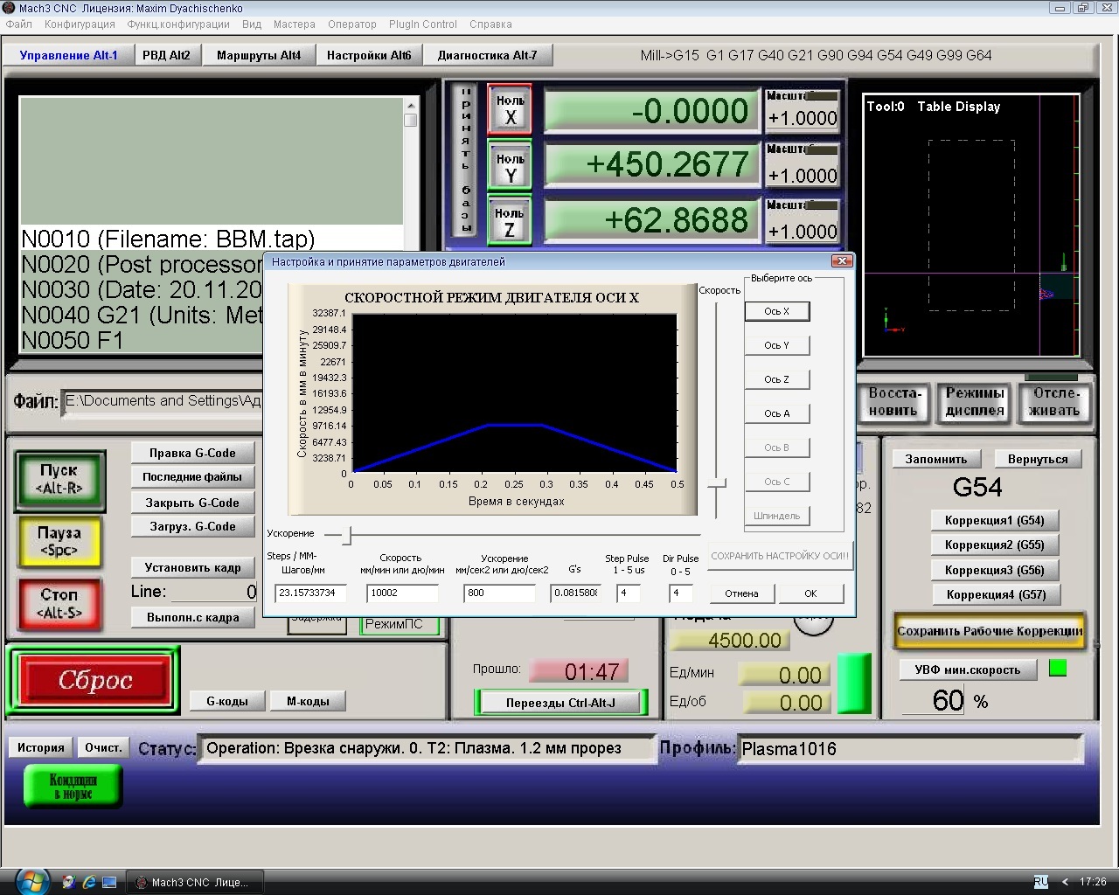Open the Функц.конфигурации menu
Viewport: 1119px width, 895px height.
tap(178, 24)
